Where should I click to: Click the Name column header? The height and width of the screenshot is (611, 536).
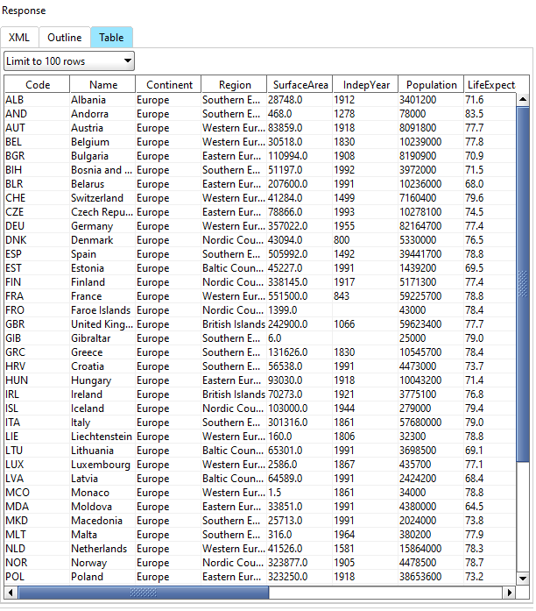point(102,84)
